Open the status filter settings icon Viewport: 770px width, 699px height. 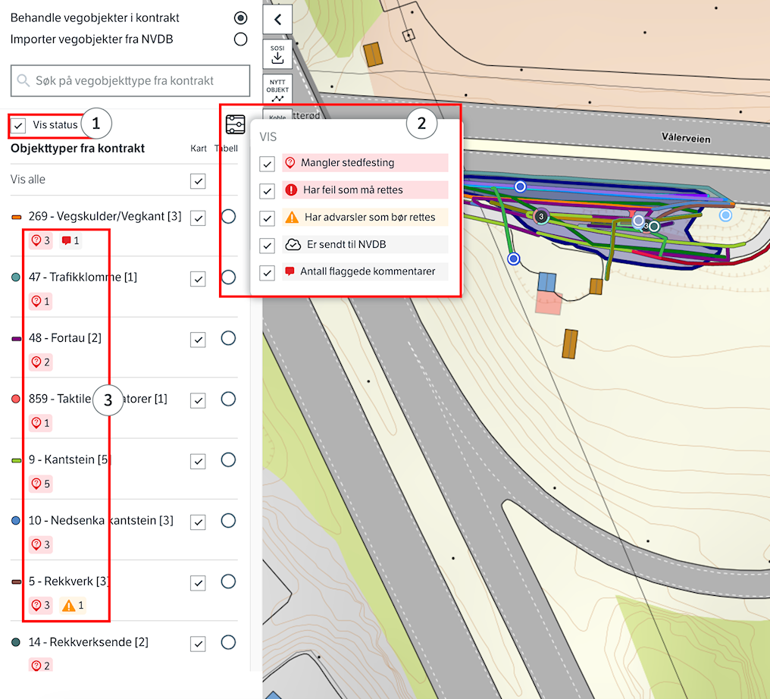(235, 124)
